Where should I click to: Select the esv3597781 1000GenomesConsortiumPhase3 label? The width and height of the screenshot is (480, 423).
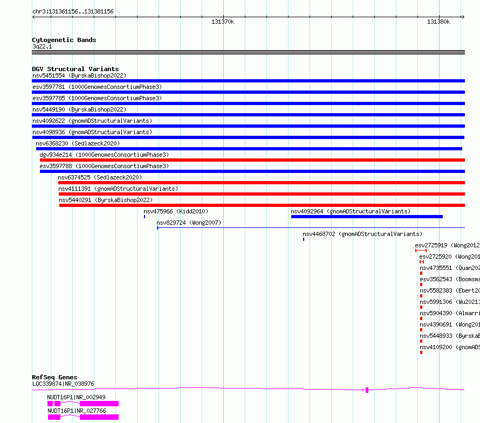[x=97, y=87]
